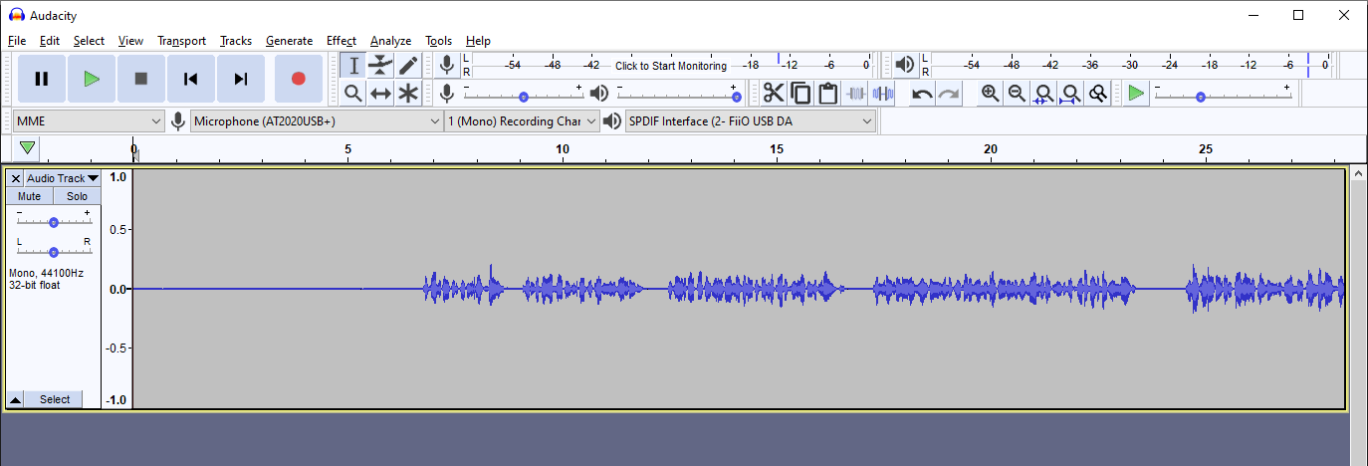
Task: Adjust the play-at-speed slider
Action: pyautogui.click(x=1224, y=97)
